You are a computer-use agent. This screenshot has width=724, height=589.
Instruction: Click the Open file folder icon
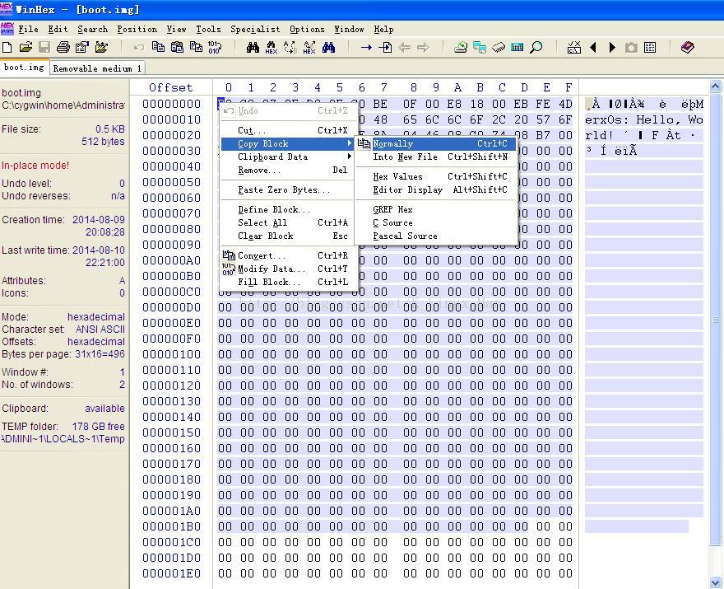pos(26,47)
